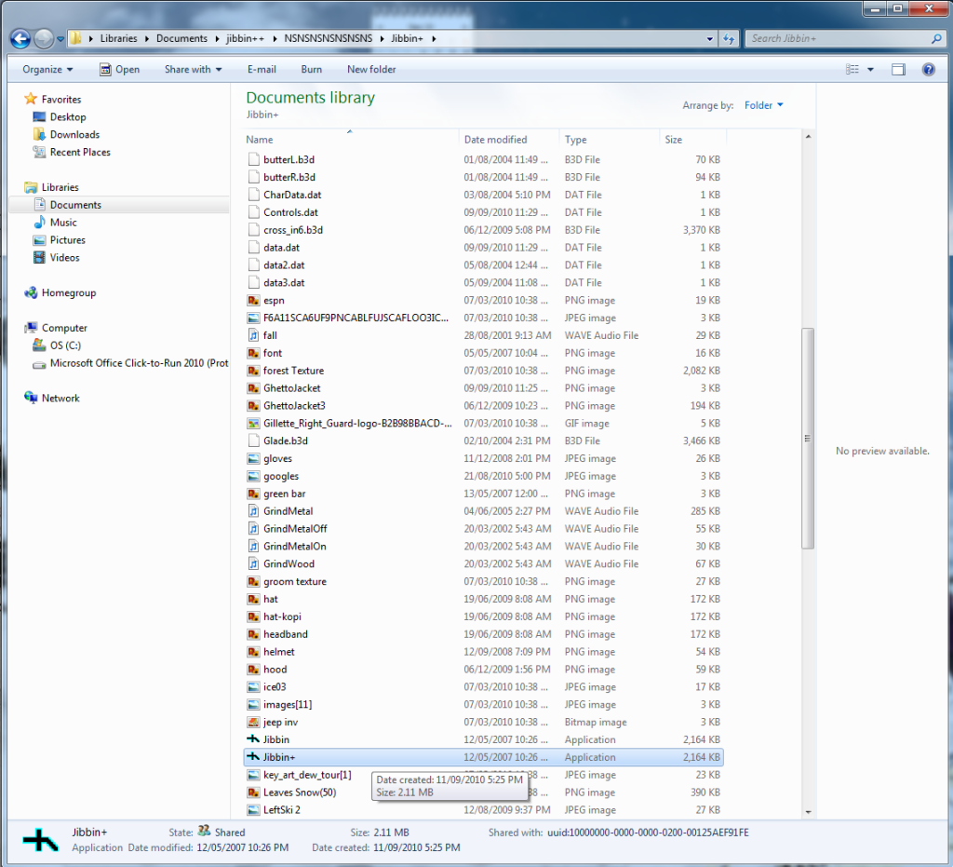953x867 pixels.
Task: Sort files by Date modified column header
Action: 495,140
